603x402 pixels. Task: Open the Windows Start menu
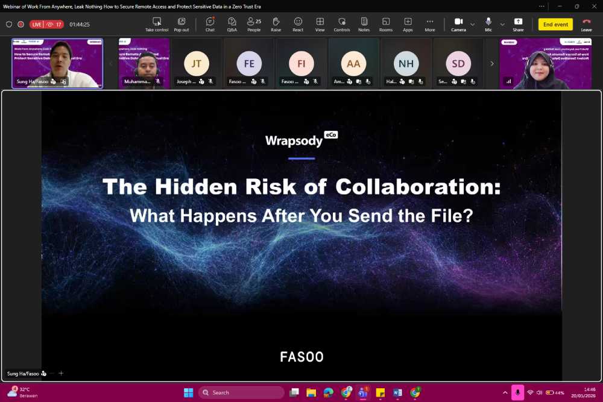188,392
